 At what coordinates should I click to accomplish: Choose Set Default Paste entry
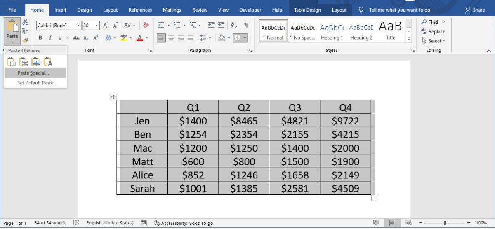(35, 83)
